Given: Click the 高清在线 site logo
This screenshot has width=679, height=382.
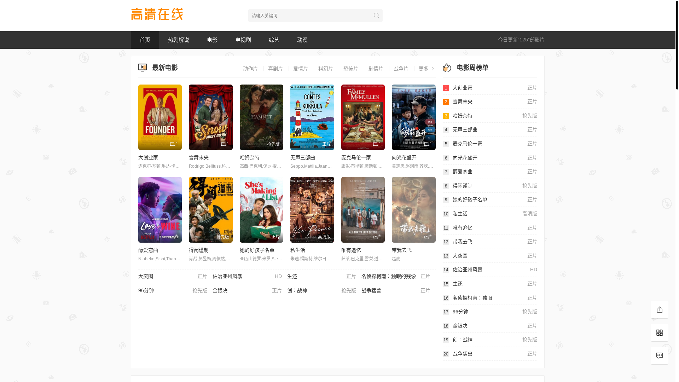Looking at the screenshot, I should coord(157,15).
